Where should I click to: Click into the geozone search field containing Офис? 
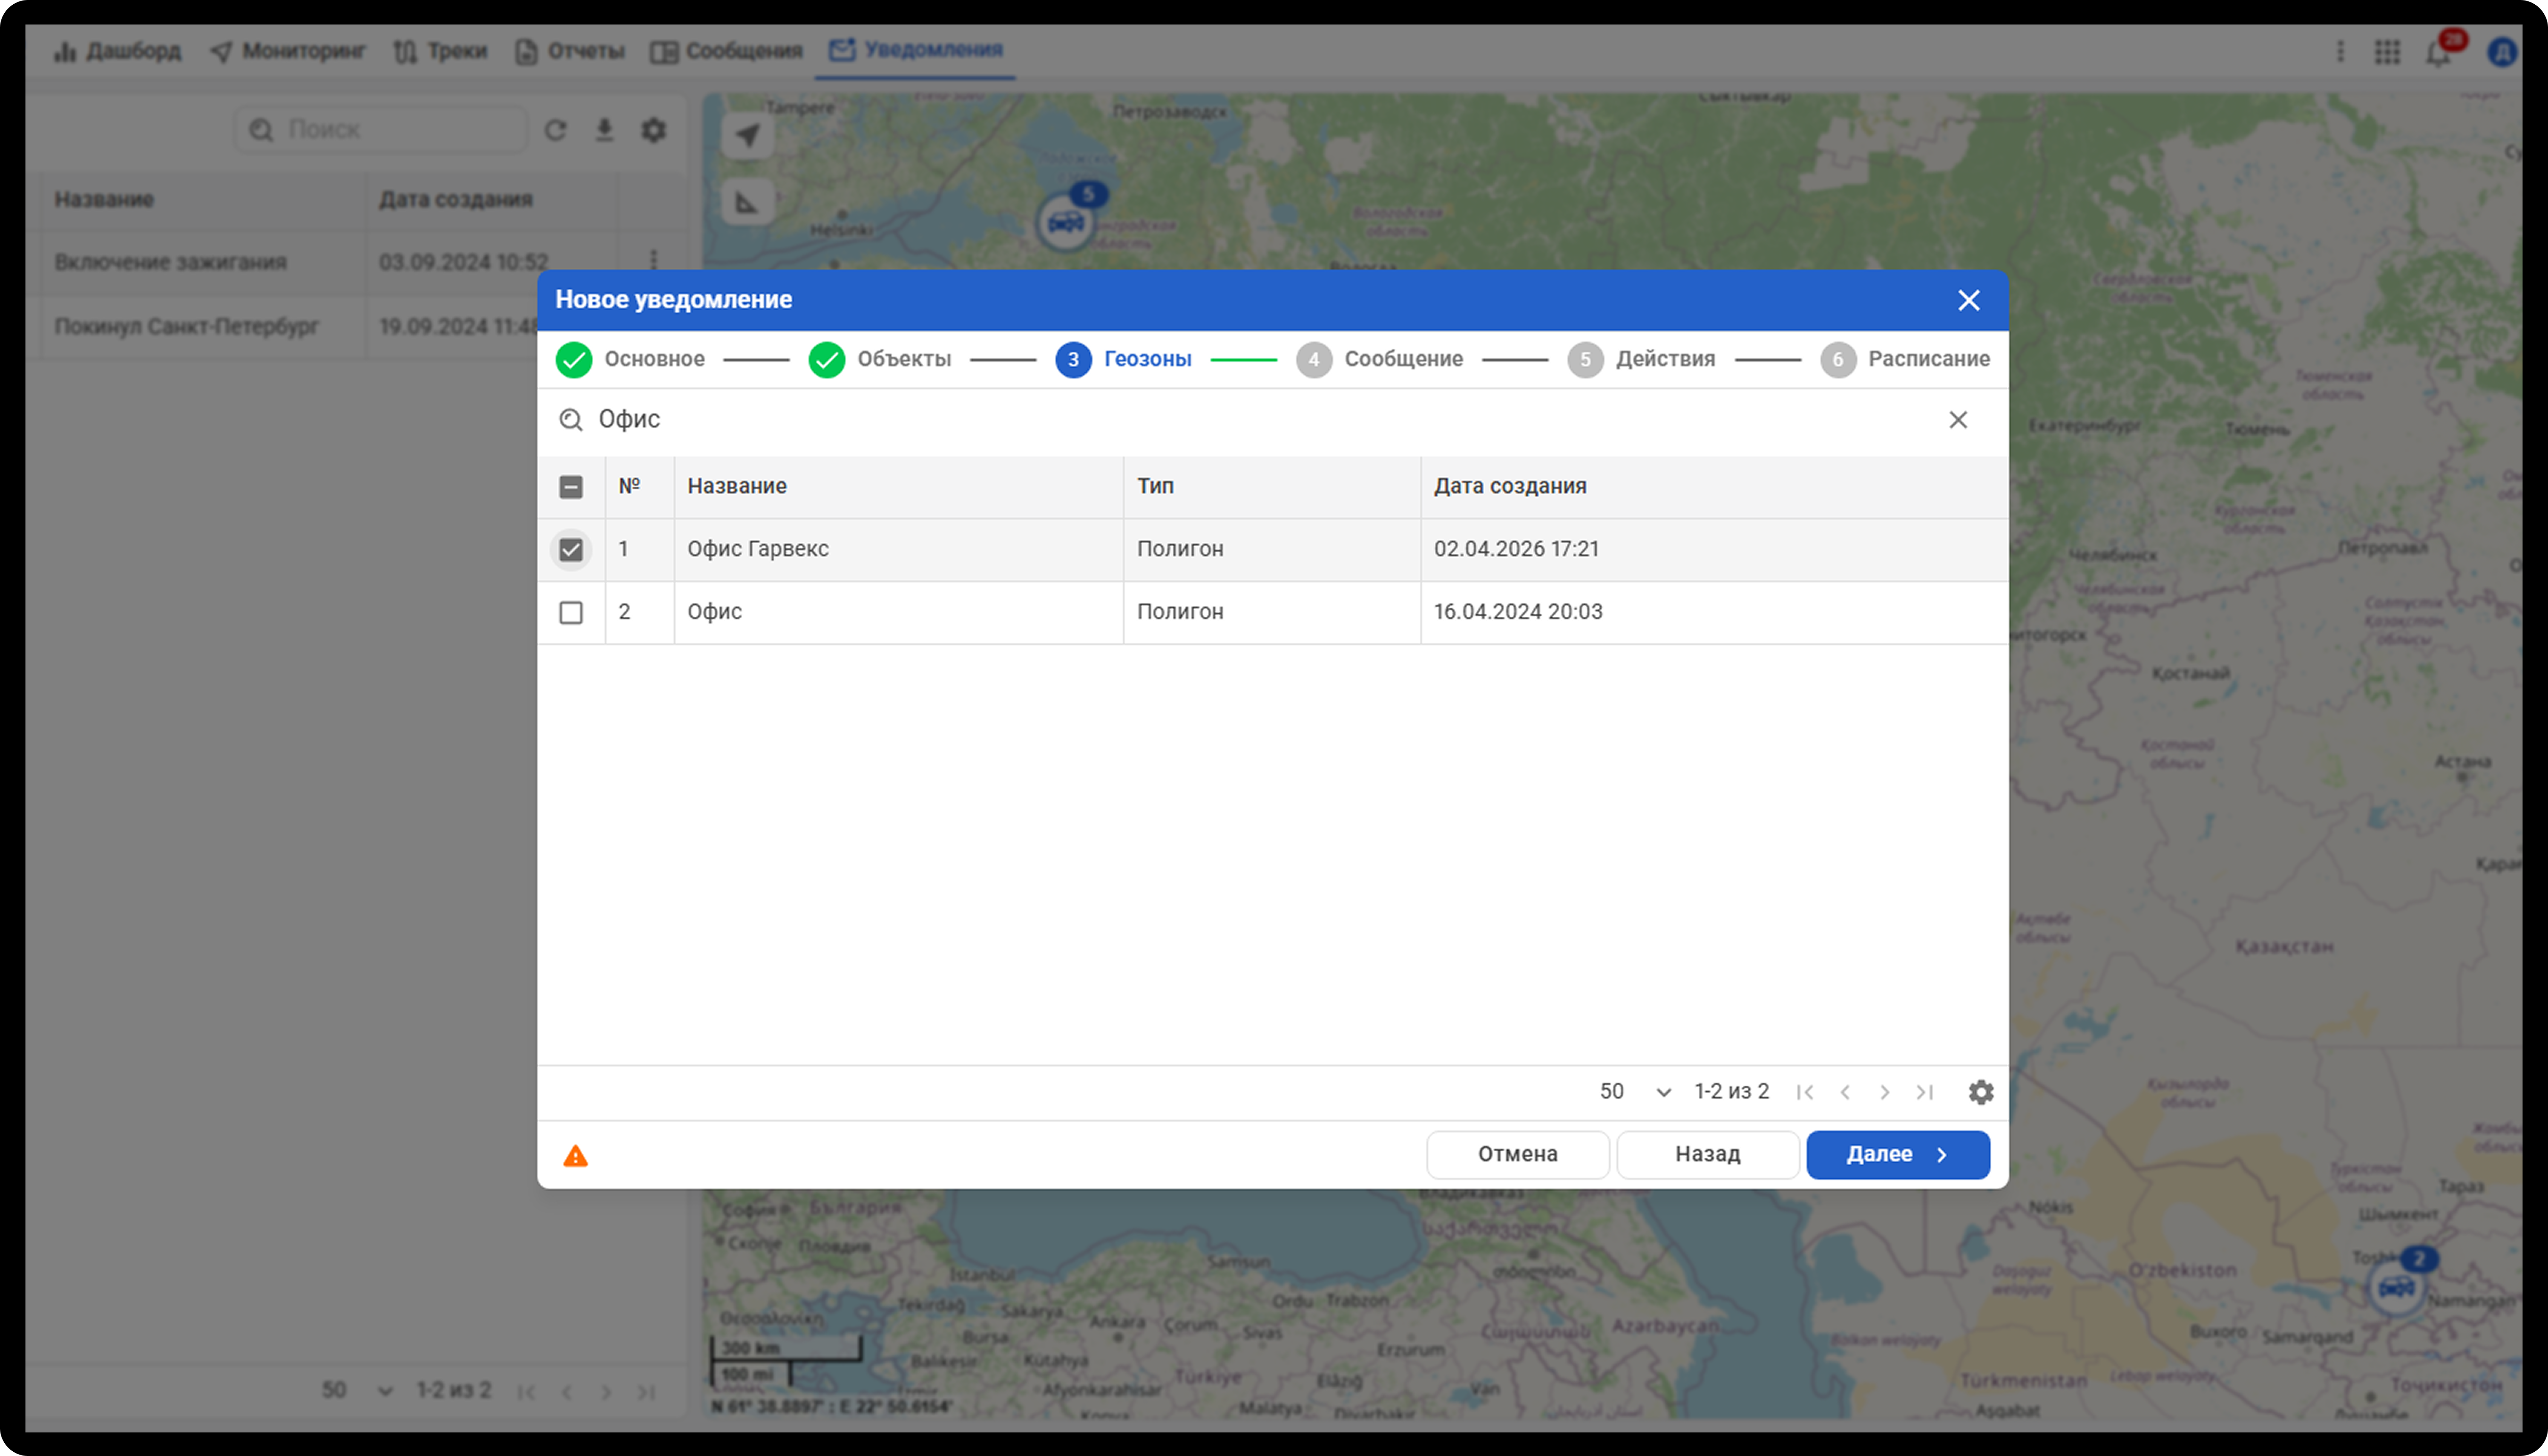(1266, 420)
